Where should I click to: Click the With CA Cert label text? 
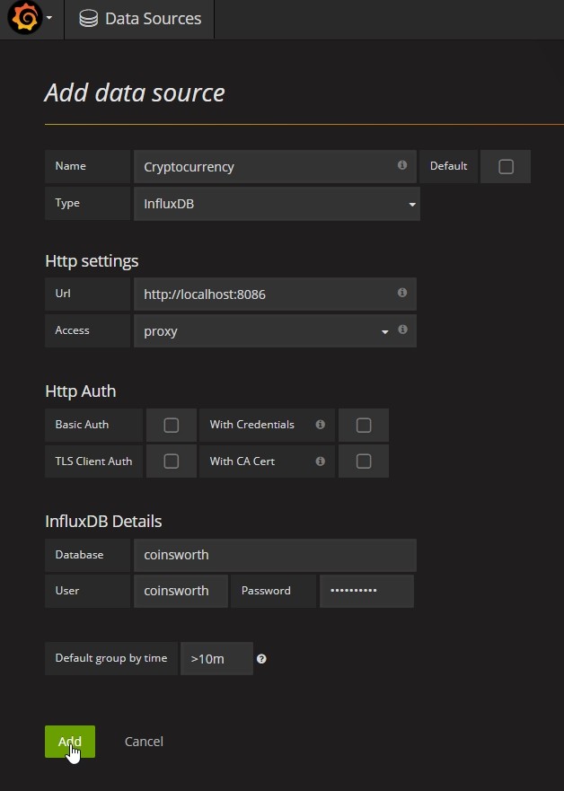[242, 461]
